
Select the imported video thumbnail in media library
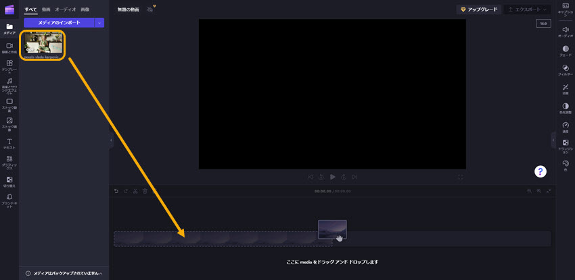click(43, 44)
